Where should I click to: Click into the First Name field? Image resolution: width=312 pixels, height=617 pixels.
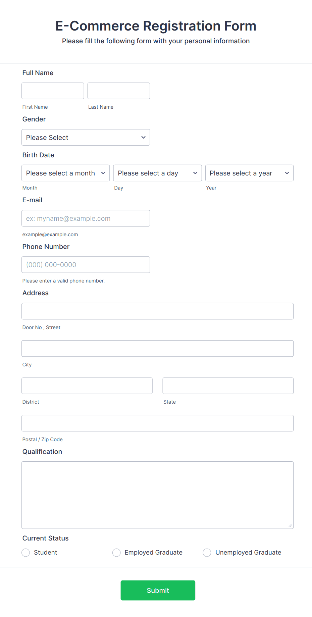53,91
